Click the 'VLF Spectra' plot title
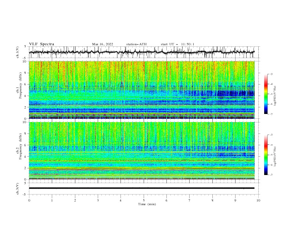Image resolution: width=291 pixels, height=225 pixels. coord(42,44)
